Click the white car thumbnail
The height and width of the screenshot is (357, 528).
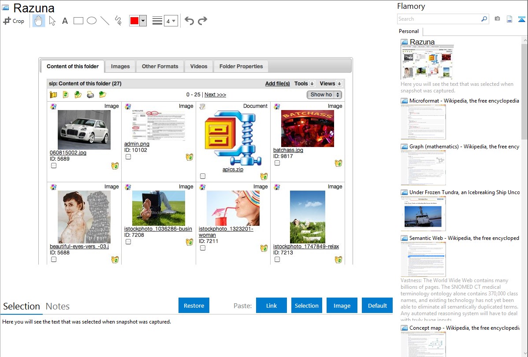[x=84, y=129]
